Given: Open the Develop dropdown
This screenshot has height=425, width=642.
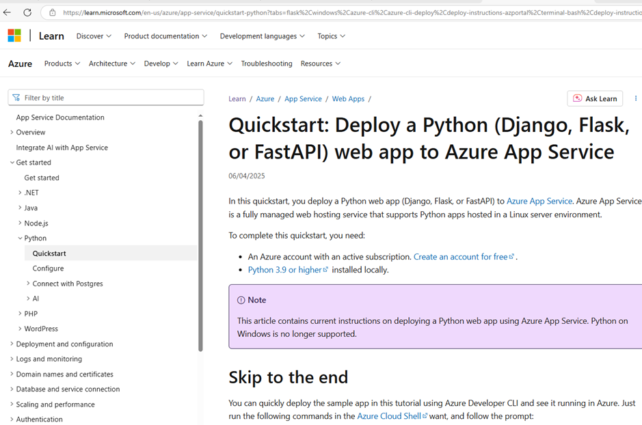Looking at the screenshot, I should point(161,64).
